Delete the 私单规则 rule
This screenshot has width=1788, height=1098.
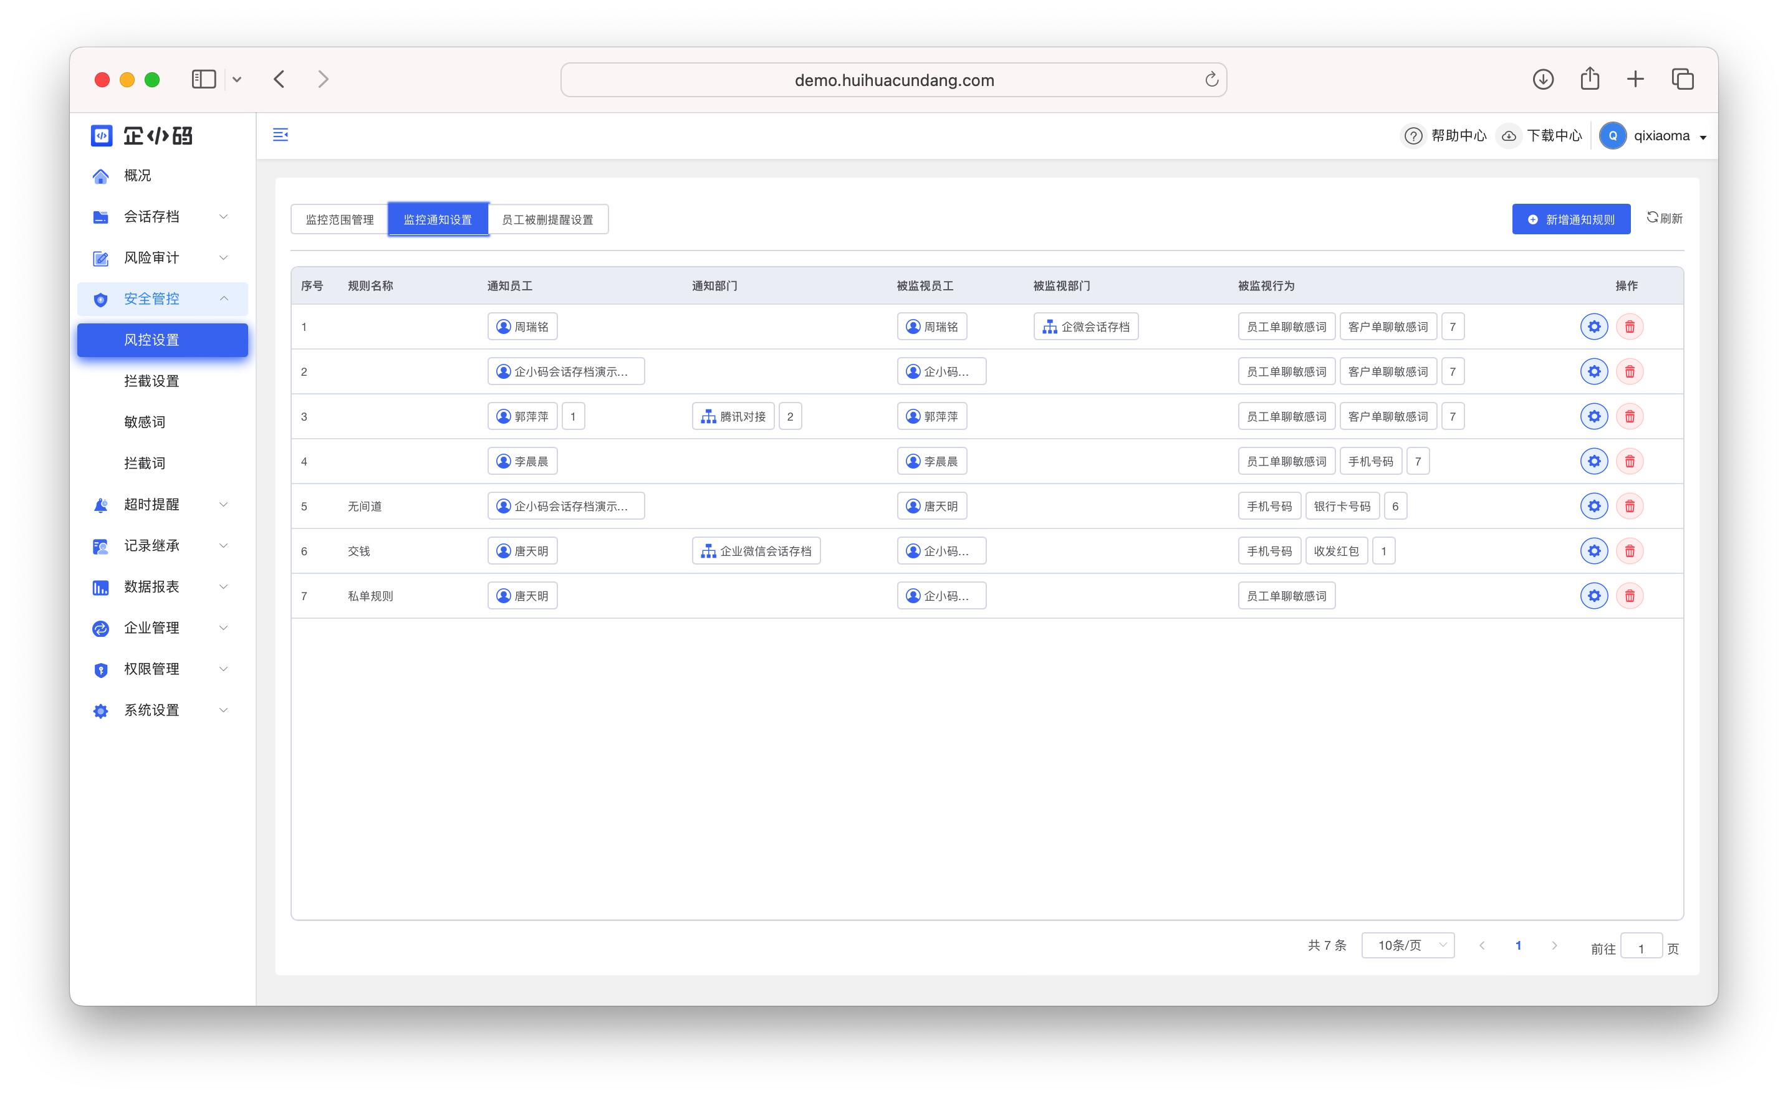click(1629, 596)
